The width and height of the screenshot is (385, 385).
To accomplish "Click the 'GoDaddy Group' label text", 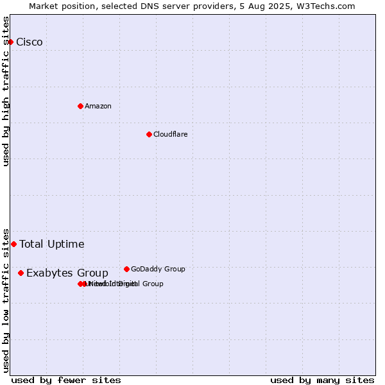I will (x=158, y=269).
